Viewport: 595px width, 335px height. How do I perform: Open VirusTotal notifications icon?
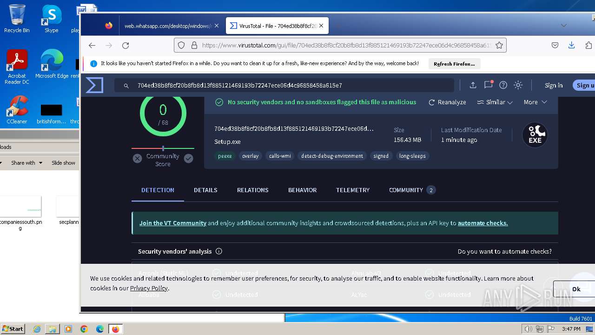coord(488,85)
